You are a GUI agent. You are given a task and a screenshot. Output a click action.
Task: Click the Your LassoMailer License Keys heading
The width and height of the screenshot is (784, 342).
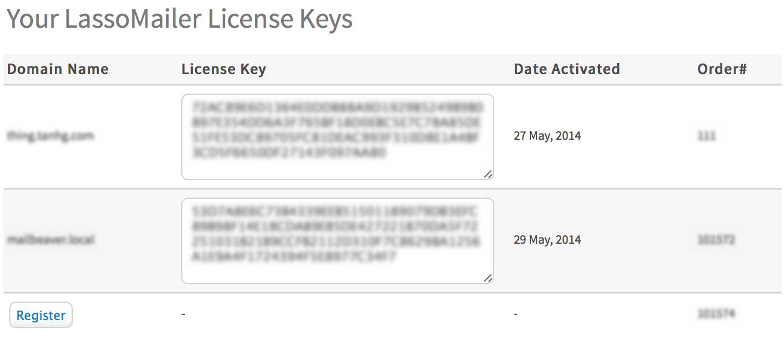click(180, 19)
